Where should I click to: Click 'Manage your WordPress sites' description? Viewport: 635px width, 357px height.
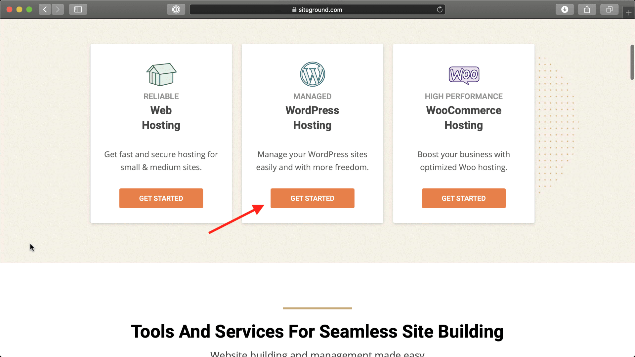tap(313, 161)
